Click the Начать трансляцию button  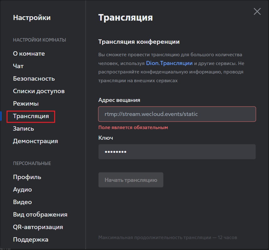131,180
